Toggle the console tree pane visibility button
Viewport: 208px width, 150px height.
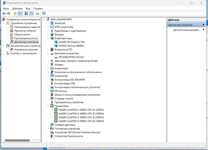(x=20, y=14)
